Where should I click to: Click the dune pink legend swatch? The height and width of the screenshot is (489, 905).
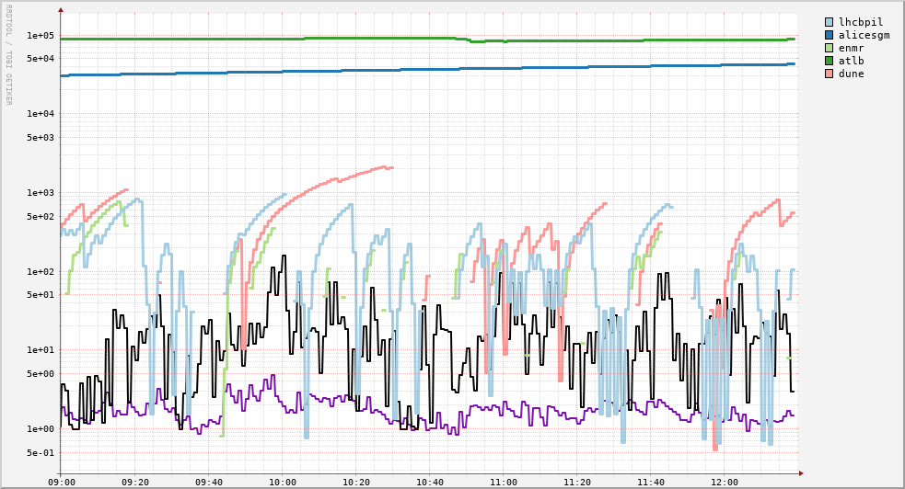click(830, 74)
